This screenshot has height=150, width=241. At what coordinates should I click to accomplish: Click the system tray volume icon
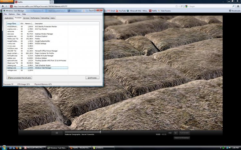[x=230, y=148]
